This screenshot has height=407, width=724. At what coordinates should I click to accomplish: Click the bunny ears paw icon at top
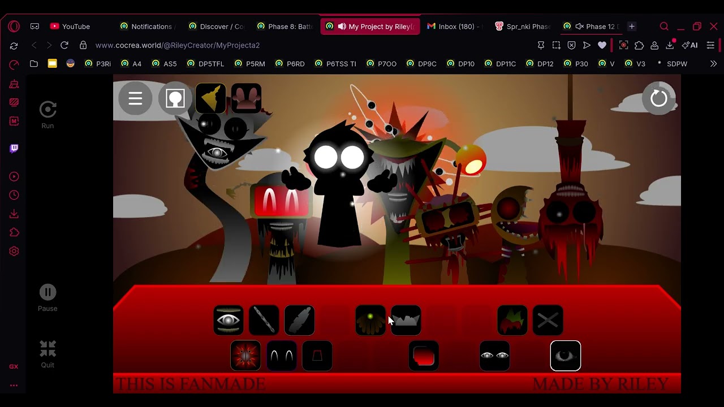coord(246,99)
